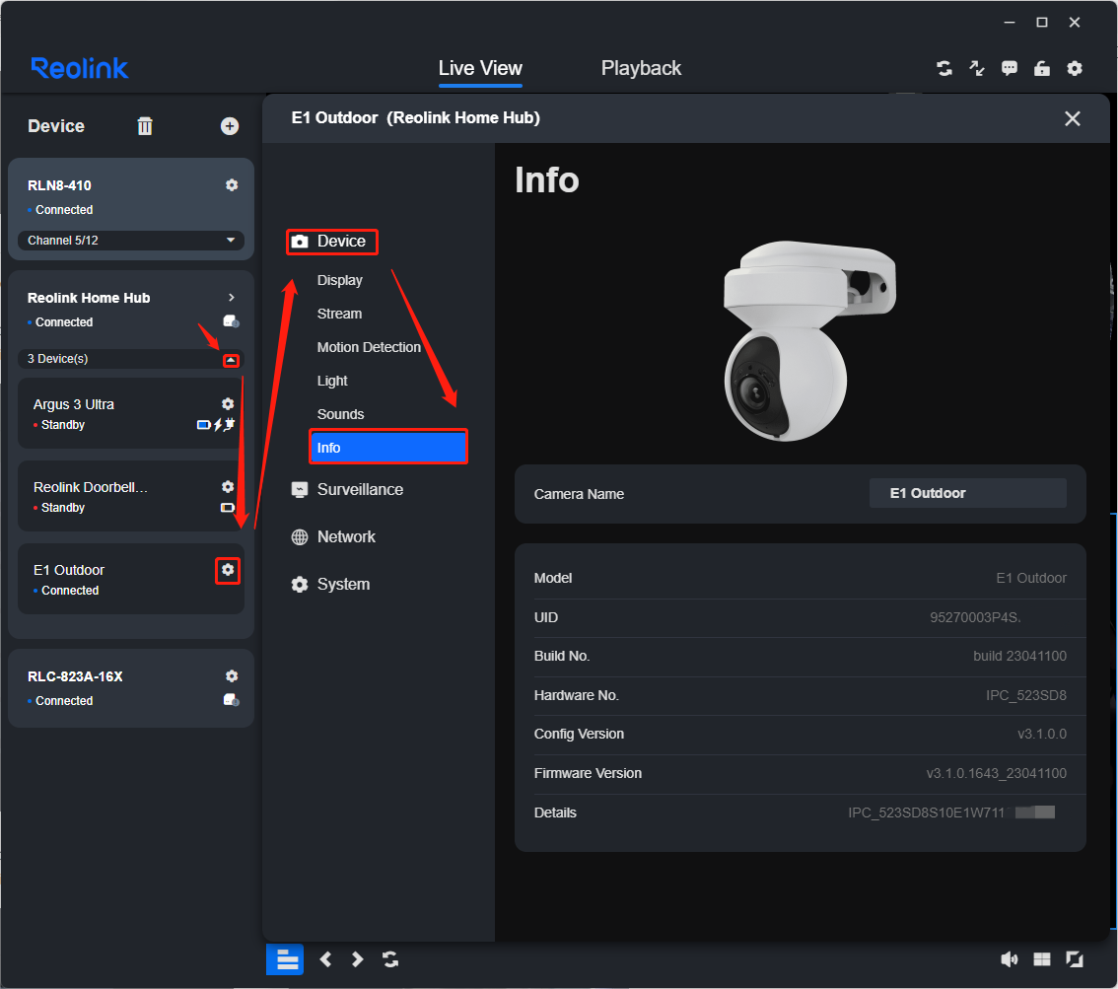Click the Firmware Version value v3.1.0.1643_23041100
The width and height of the screenshot is (1118, 989).
[996, 774]
